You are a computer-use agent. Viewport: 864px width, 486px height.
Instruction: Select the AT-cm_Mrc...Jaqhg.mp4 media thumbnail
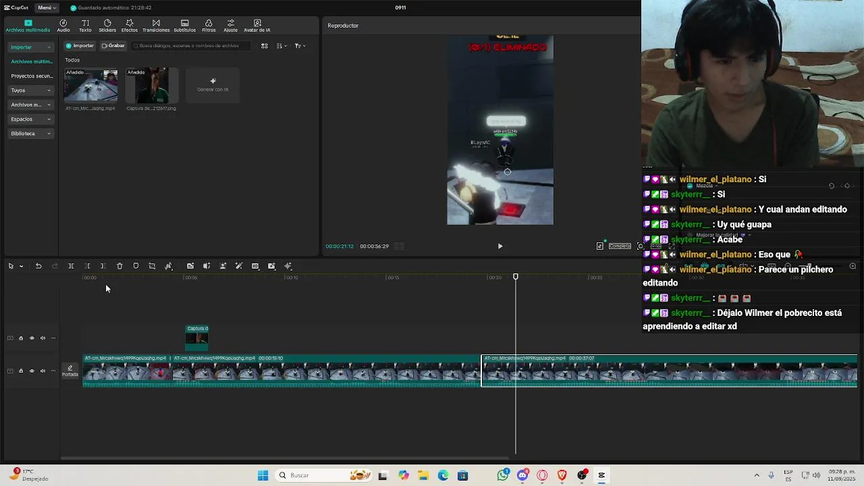click(x=90, y=86)
